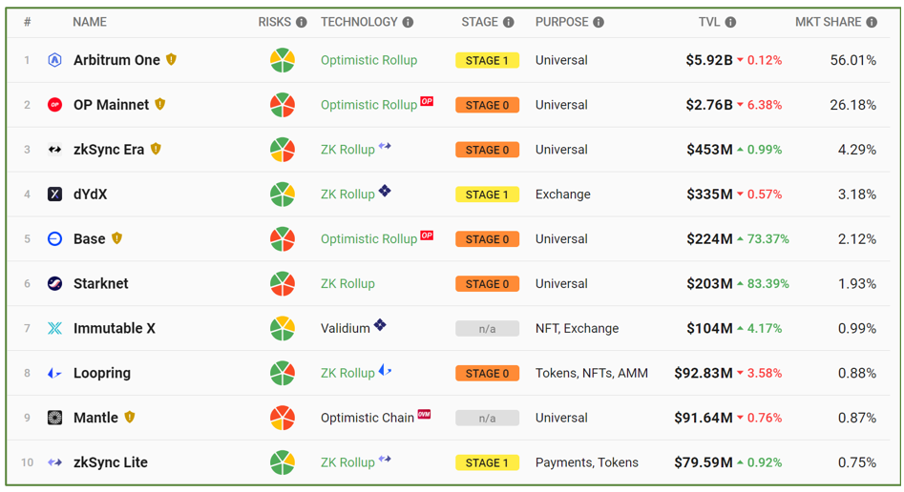The width and height of the screenshot is (904, 492).
Task: Click the "Payments, Tokens" purpose text
Action: [x=587, y=462]
